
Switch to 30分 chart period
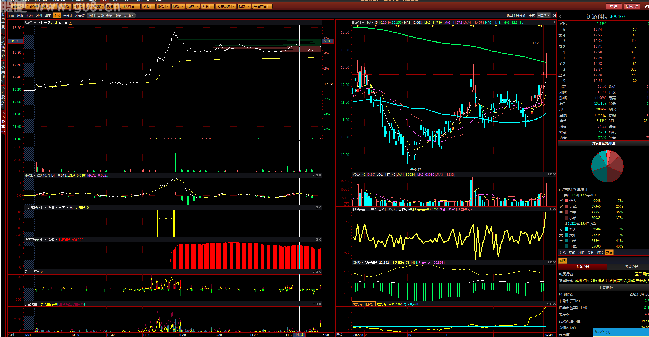click(119, 16)
